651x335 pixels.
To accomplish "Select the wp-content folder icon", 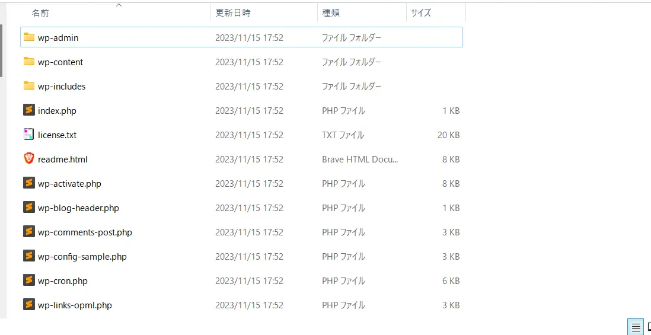I will coord(29,62).
